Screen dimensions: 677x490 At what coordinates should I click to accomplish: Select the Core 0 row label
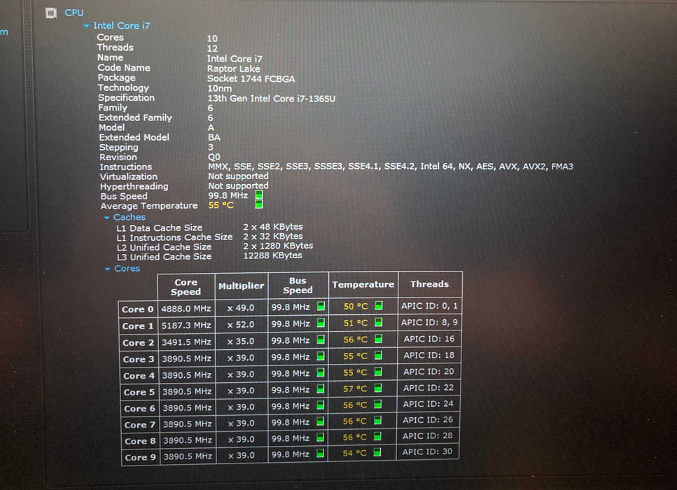(x=138, y=309)
